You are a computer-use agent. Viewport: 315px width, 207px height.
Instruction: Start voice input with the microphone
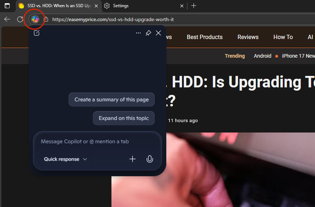[x=150, y=159]
